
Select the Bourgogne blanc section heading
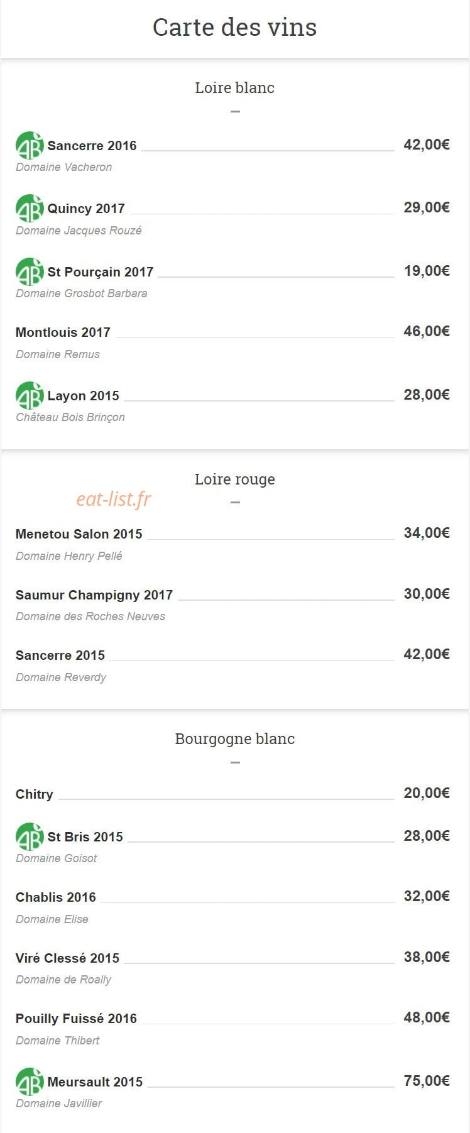[x=235, y=738]
